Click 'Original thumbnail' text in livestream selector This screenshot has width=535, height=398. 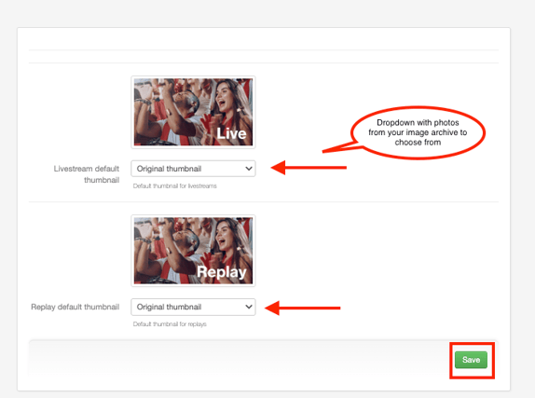pyautogui.click(x=169, y=169)
